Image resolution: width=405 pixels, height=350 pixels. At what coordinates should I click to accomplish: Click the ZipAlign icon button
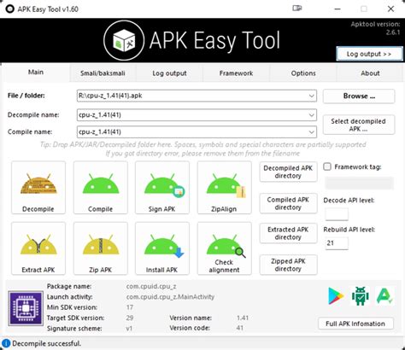[x=225, y=188]
